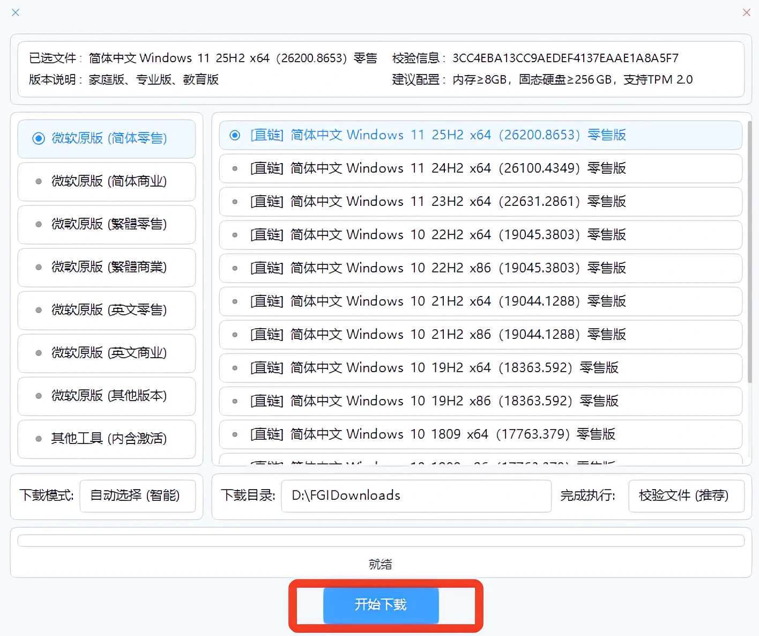Click checksum value 3CC4EBA13CC9AEDEF4137EAAE1A8A5F7
759x636 pixels.
point(565,58)
